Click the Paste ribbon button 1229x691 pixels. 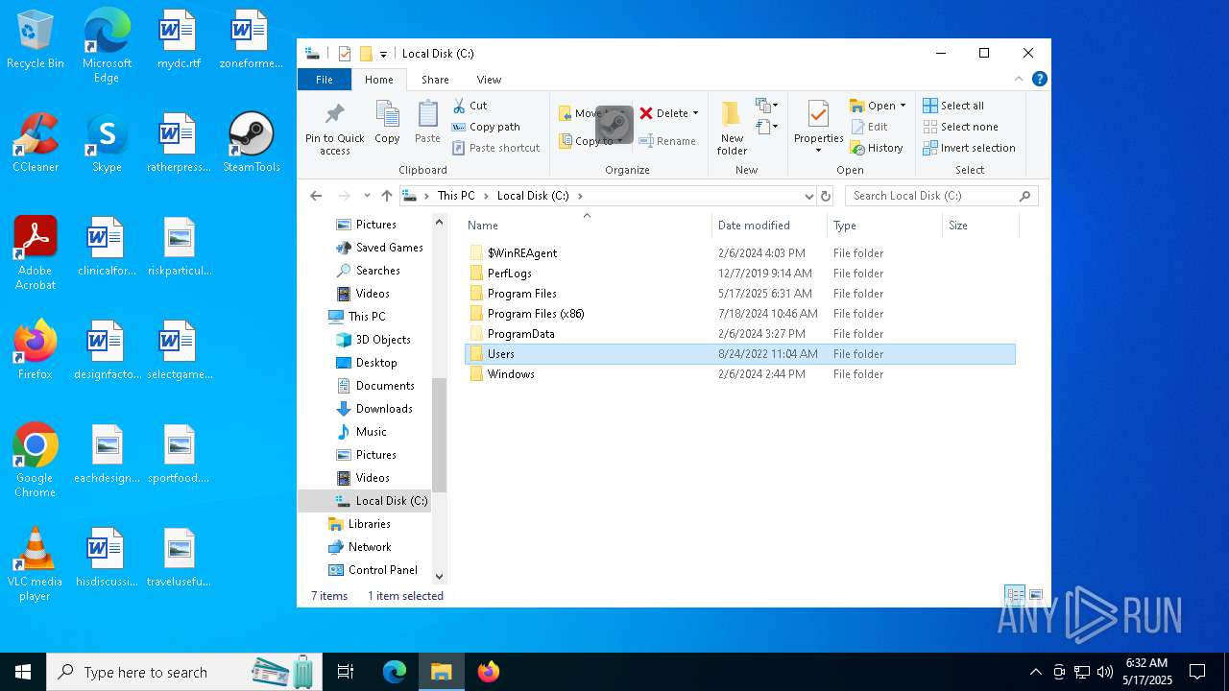click(x=427, y=123)
